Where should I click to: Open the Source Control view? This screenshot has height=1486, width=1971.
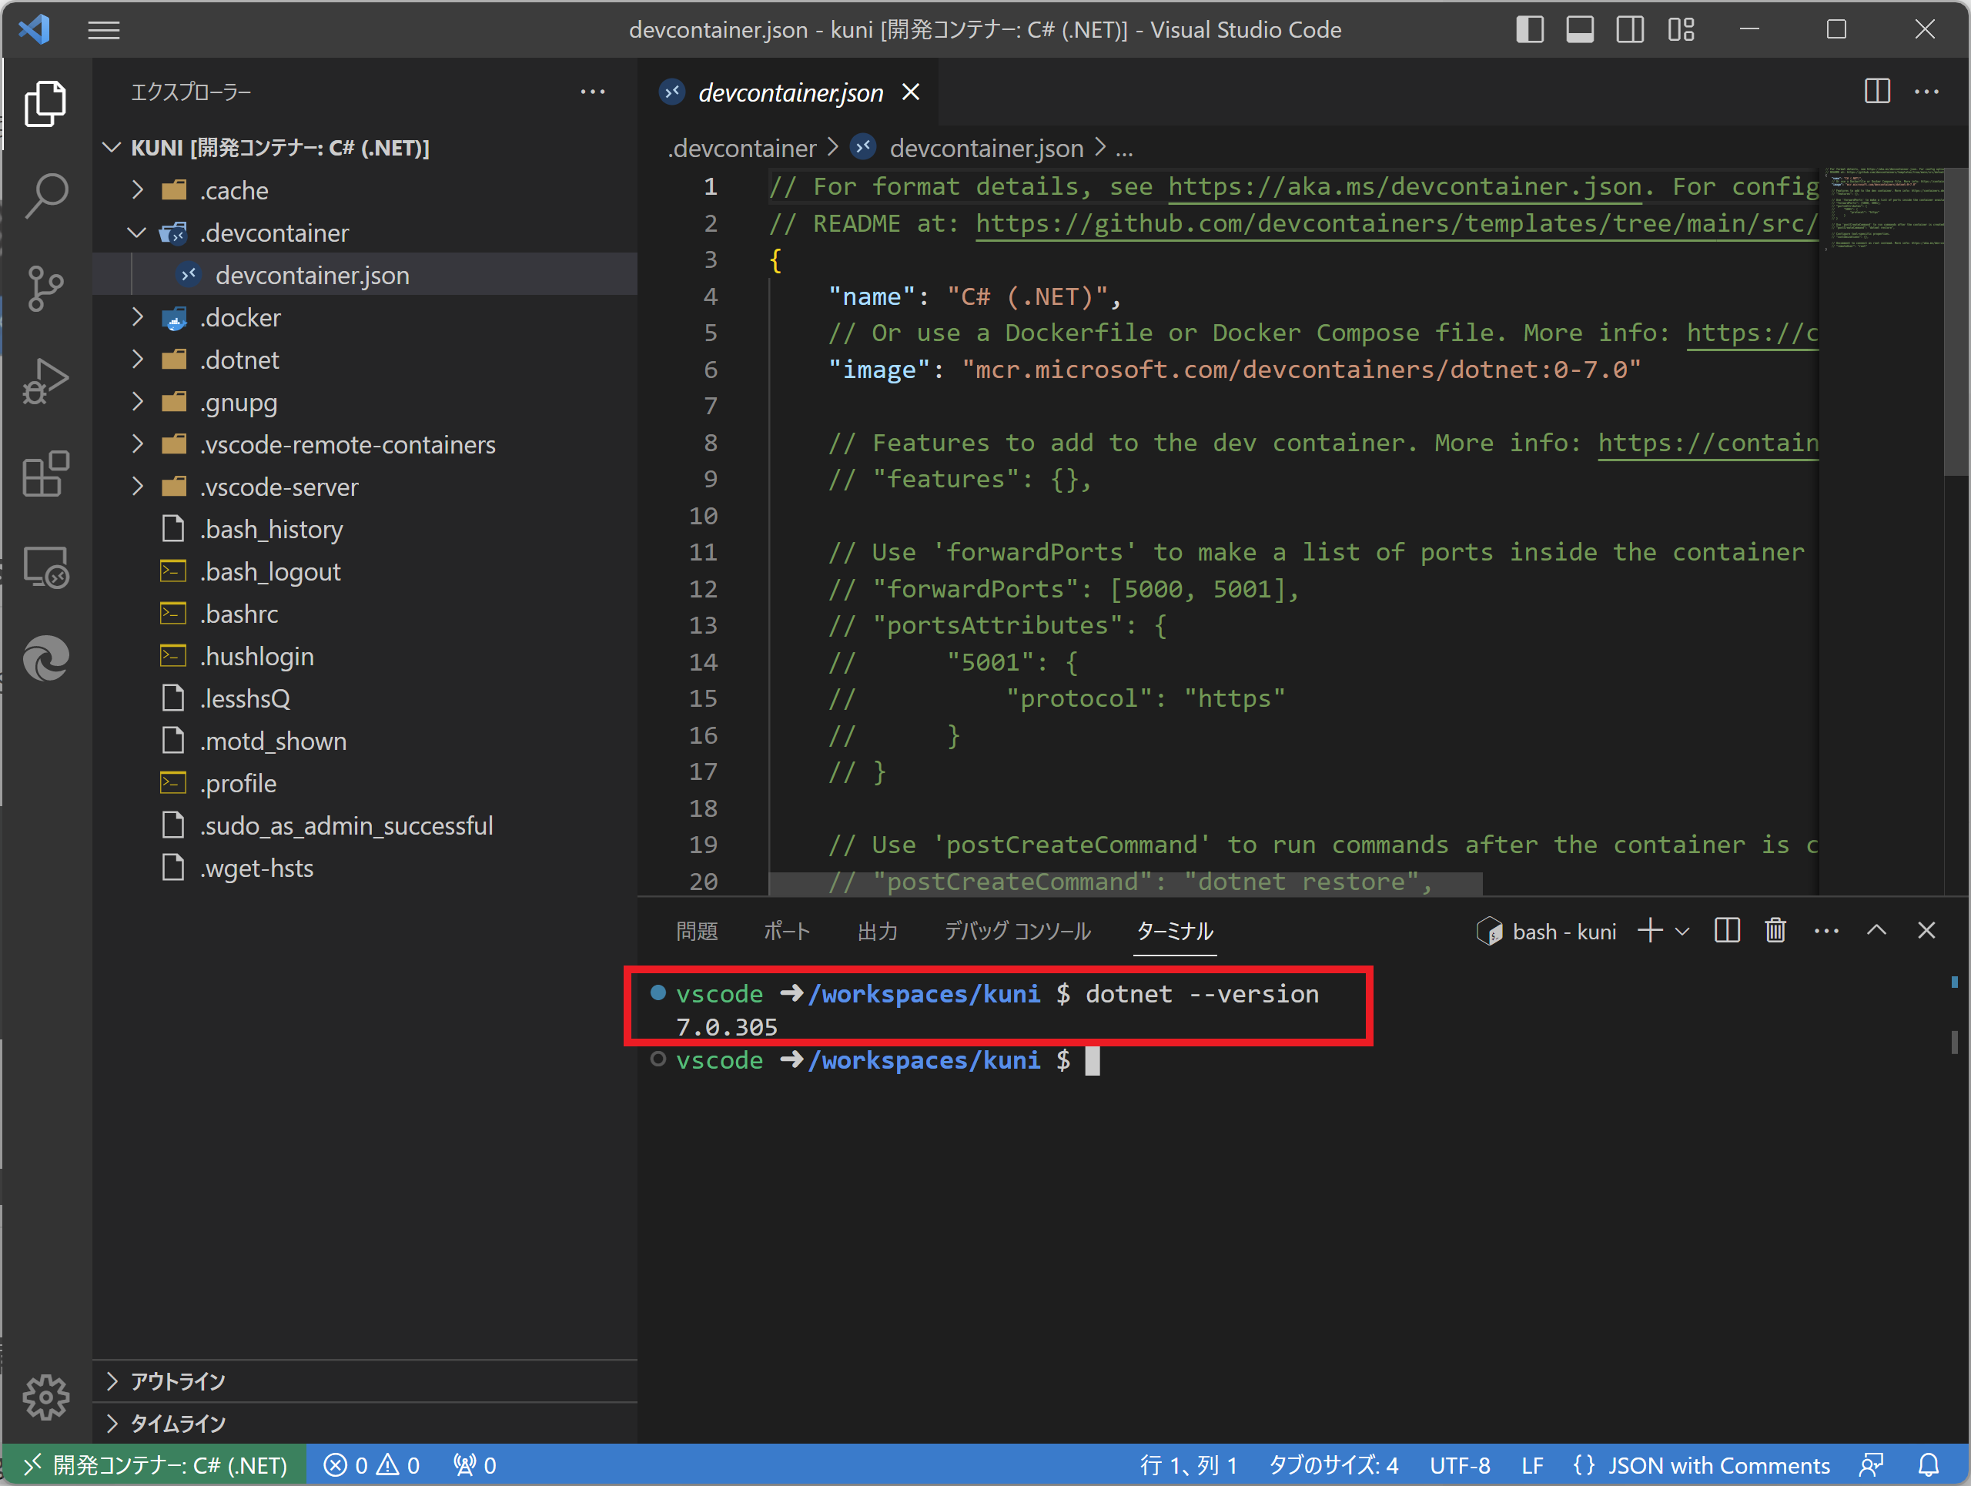(45, 289)
